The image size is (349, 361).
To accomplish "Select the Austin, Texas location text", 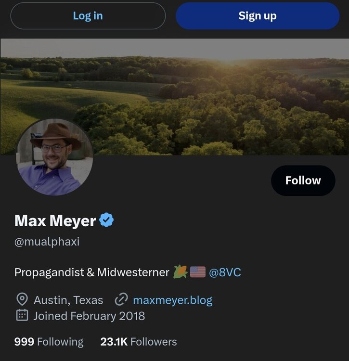I will point(68,300).
